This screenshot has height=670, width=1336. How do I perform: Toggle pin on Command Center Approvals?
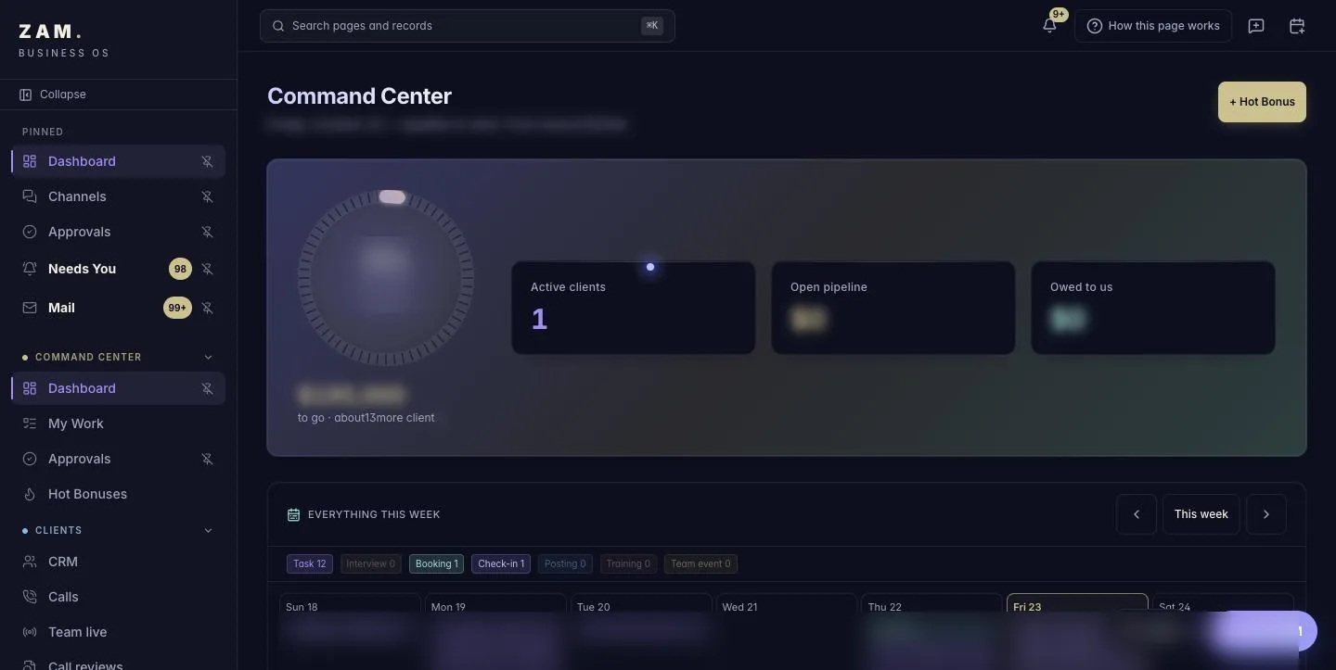(208, 459)
